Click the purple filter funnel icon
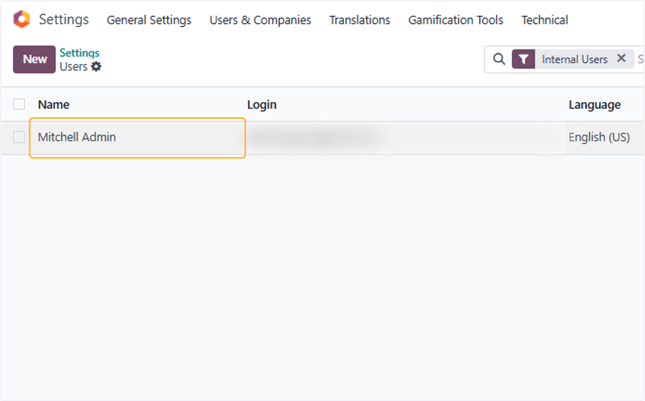This screenshot has height=401, width=645. (x=524, y=59)
